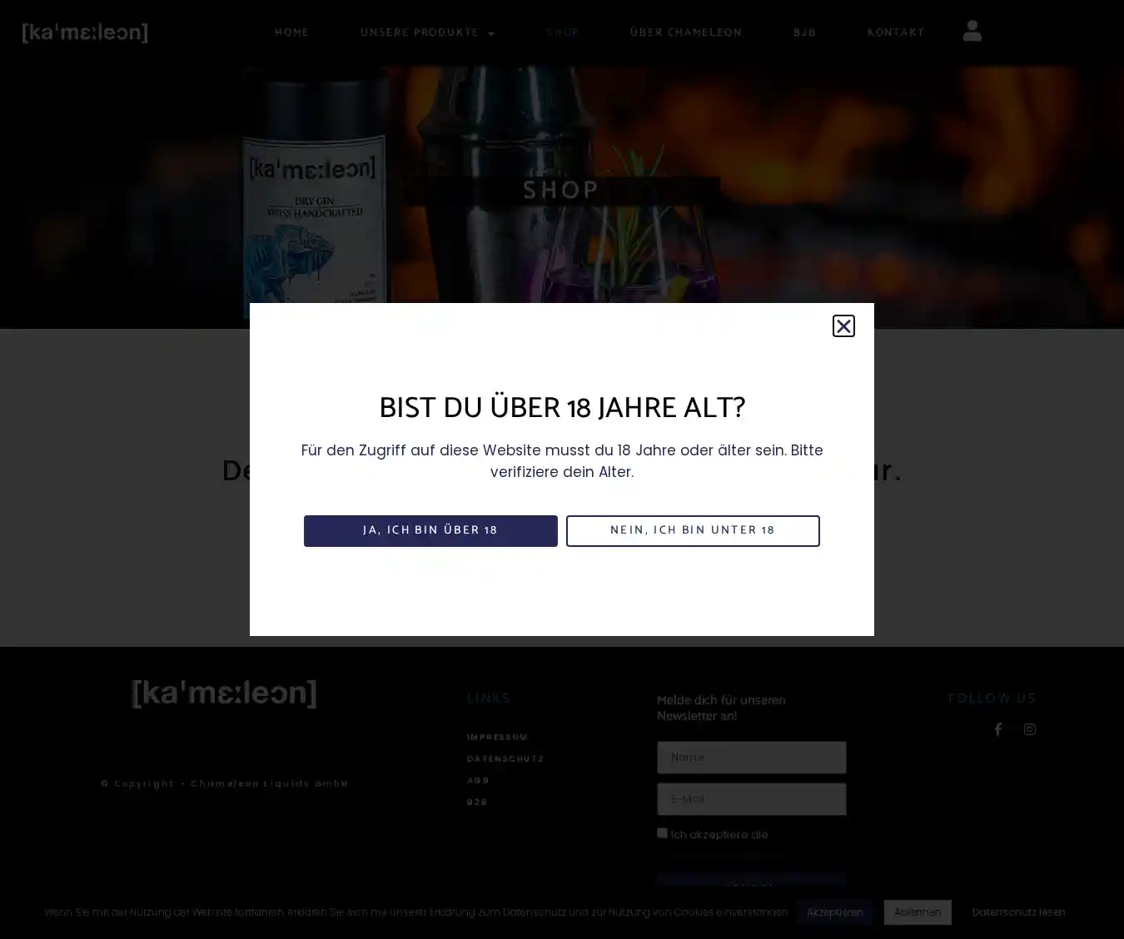Open the user account icon
Screen dimensions: 1124x939
pyautogui.click(x=972, y=32)
